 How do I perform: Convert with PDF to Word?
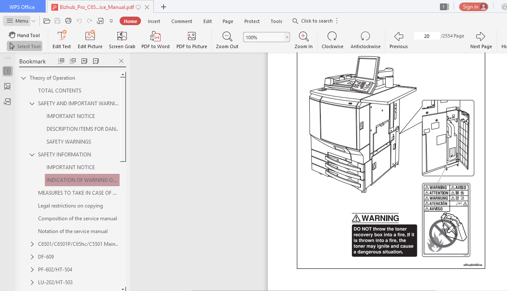155,39
